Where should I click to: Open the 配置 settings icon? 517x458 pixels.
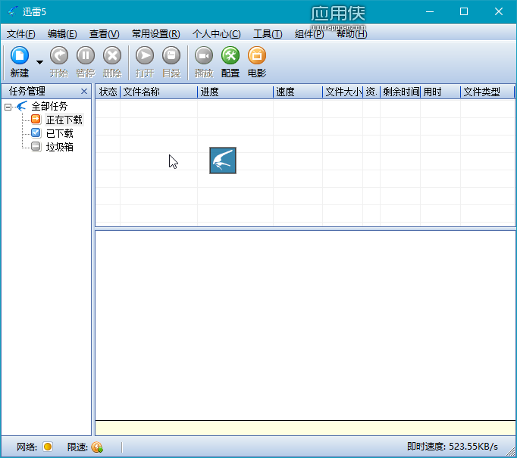coord(230,55)
